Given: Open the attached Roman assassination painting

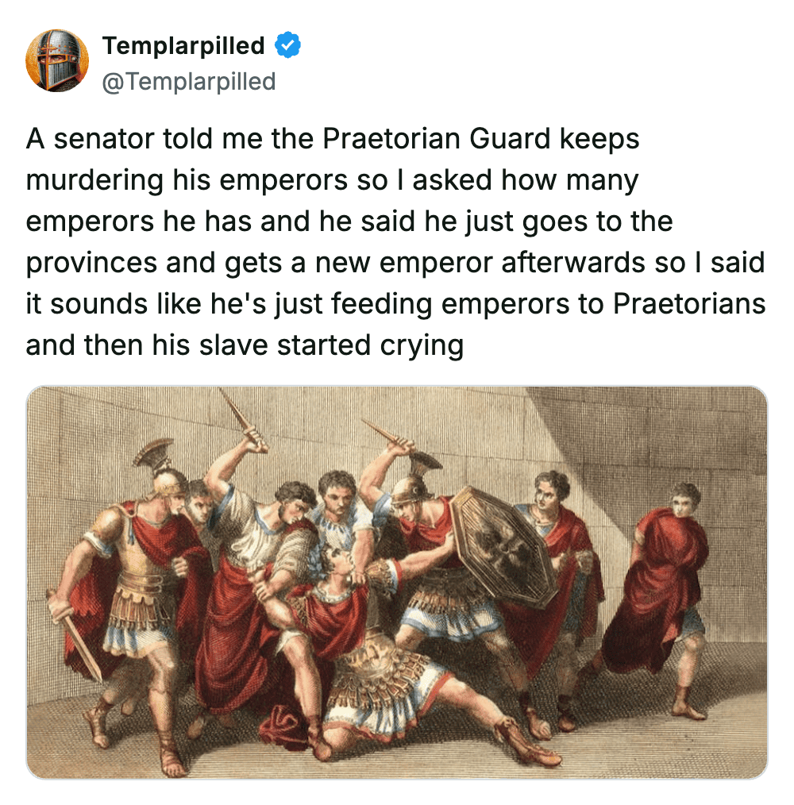Looking at the screenshot, I should pyautogui.click(x=396, y=582).
